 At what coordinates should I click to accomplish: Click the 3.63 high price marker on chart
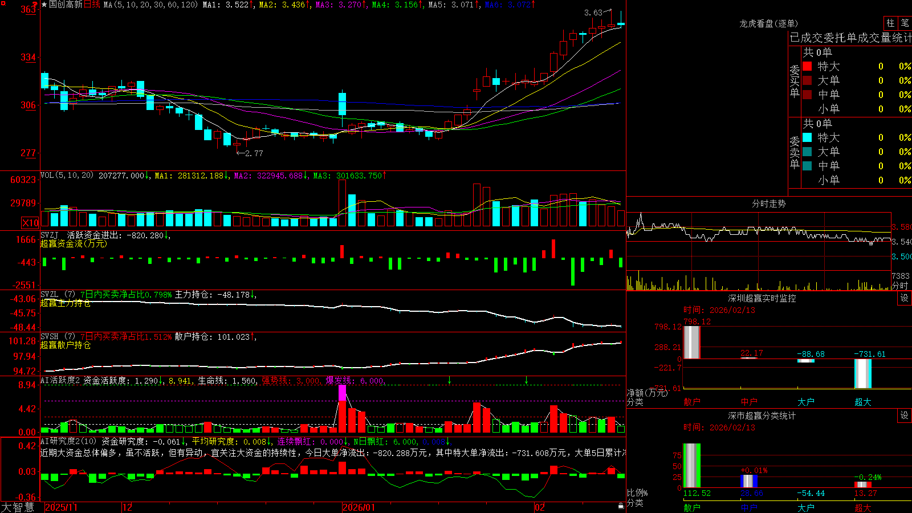(593, 13)
